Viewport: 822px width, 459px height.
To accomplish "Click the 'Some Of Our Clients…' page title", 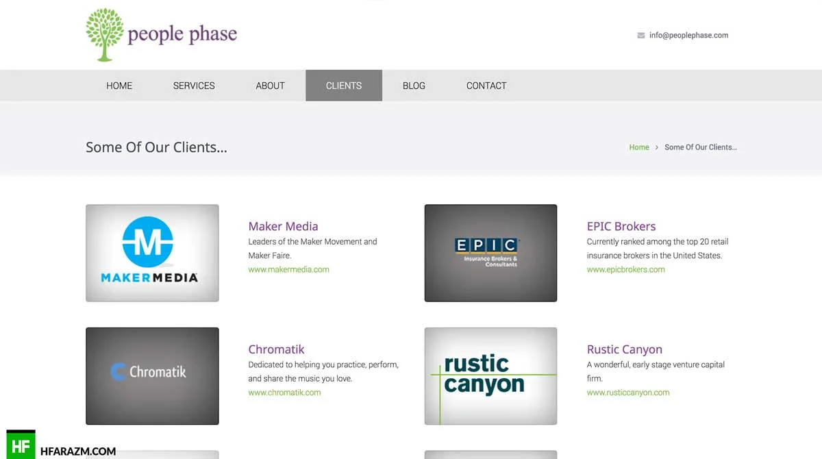I will (x=156, y=147).
